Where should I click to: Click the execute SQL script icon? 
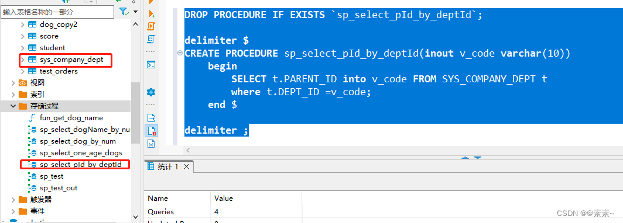(152, 26)
